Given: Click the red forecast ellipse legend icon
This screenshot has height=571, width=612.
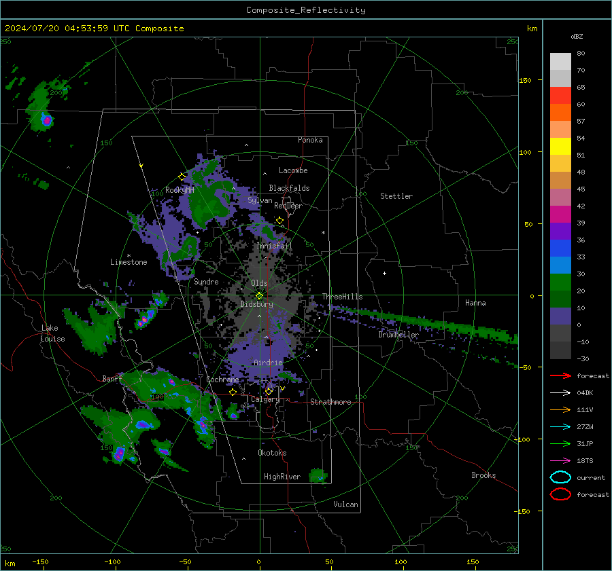Looking at the screenshot, I should [x=560, y=494].
